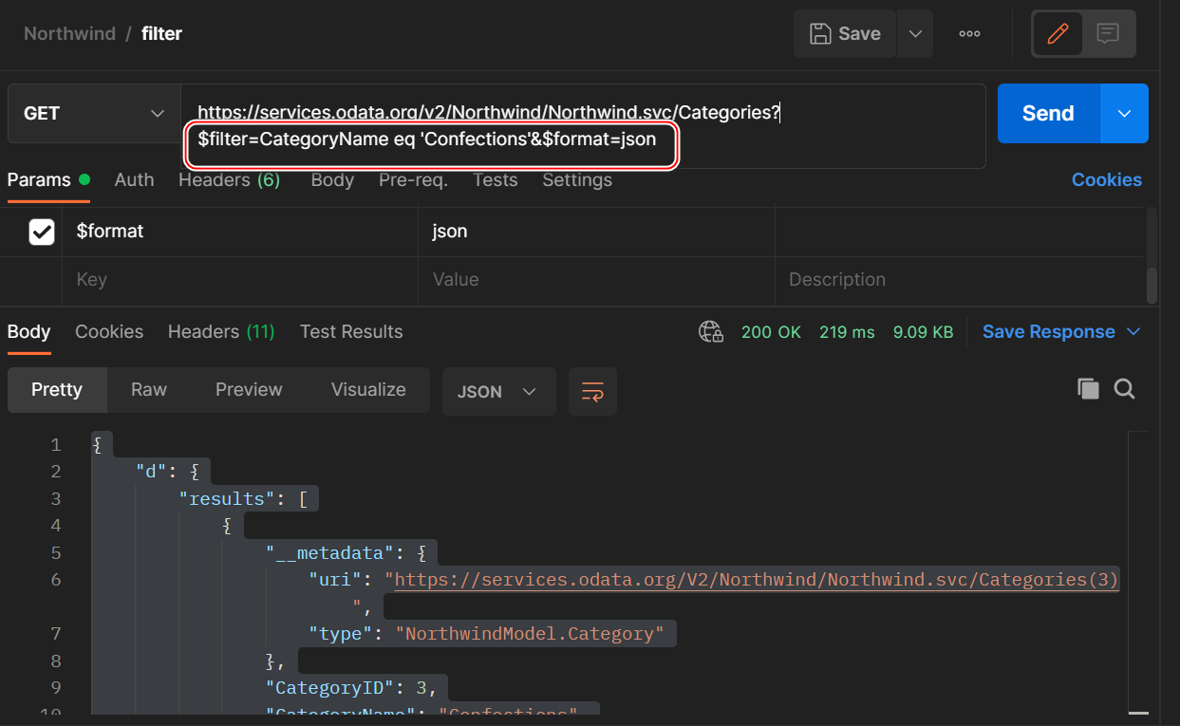This screenshot has width=1180, height=726.
Task: Select the response Body tab
Action: point(28,332)
